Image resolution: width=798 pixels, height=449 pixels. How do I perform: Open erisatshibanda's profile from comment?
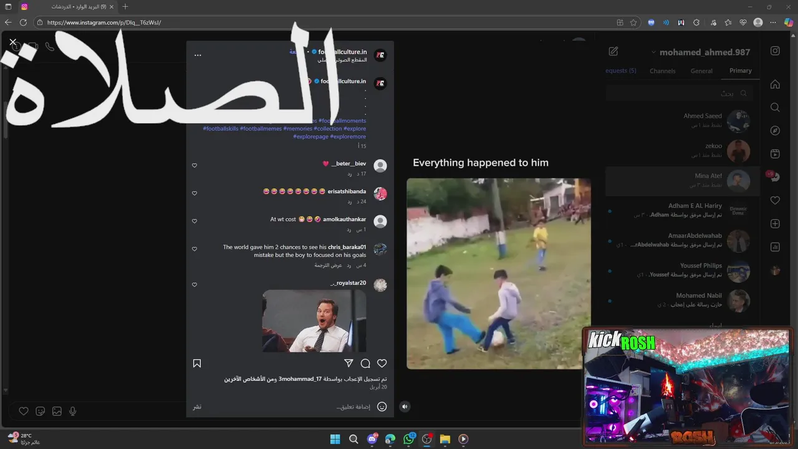[x=347, y=191]
